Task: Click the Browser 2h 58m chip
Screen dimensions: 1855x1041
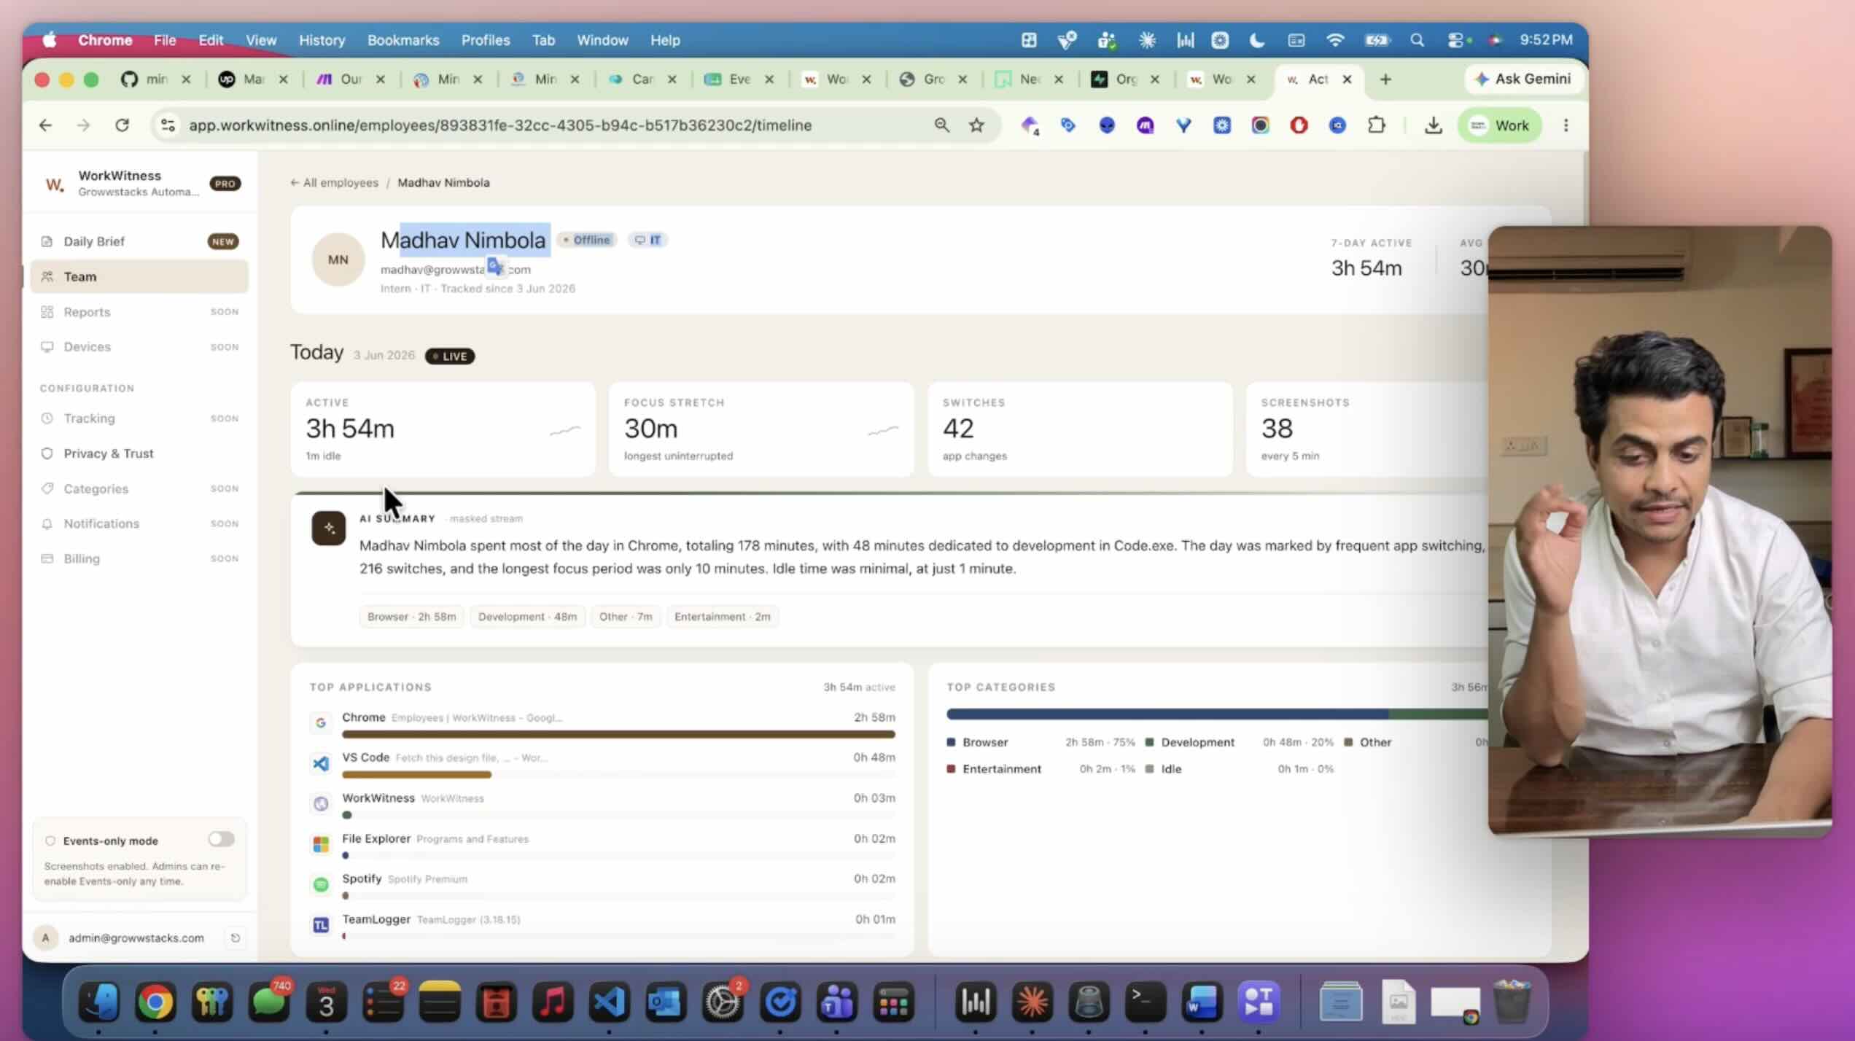Action: tap(411, 617)
